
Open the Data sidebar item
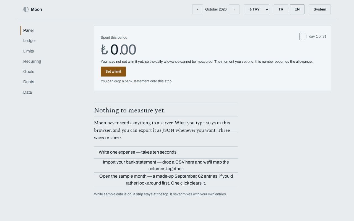point(28,92)
